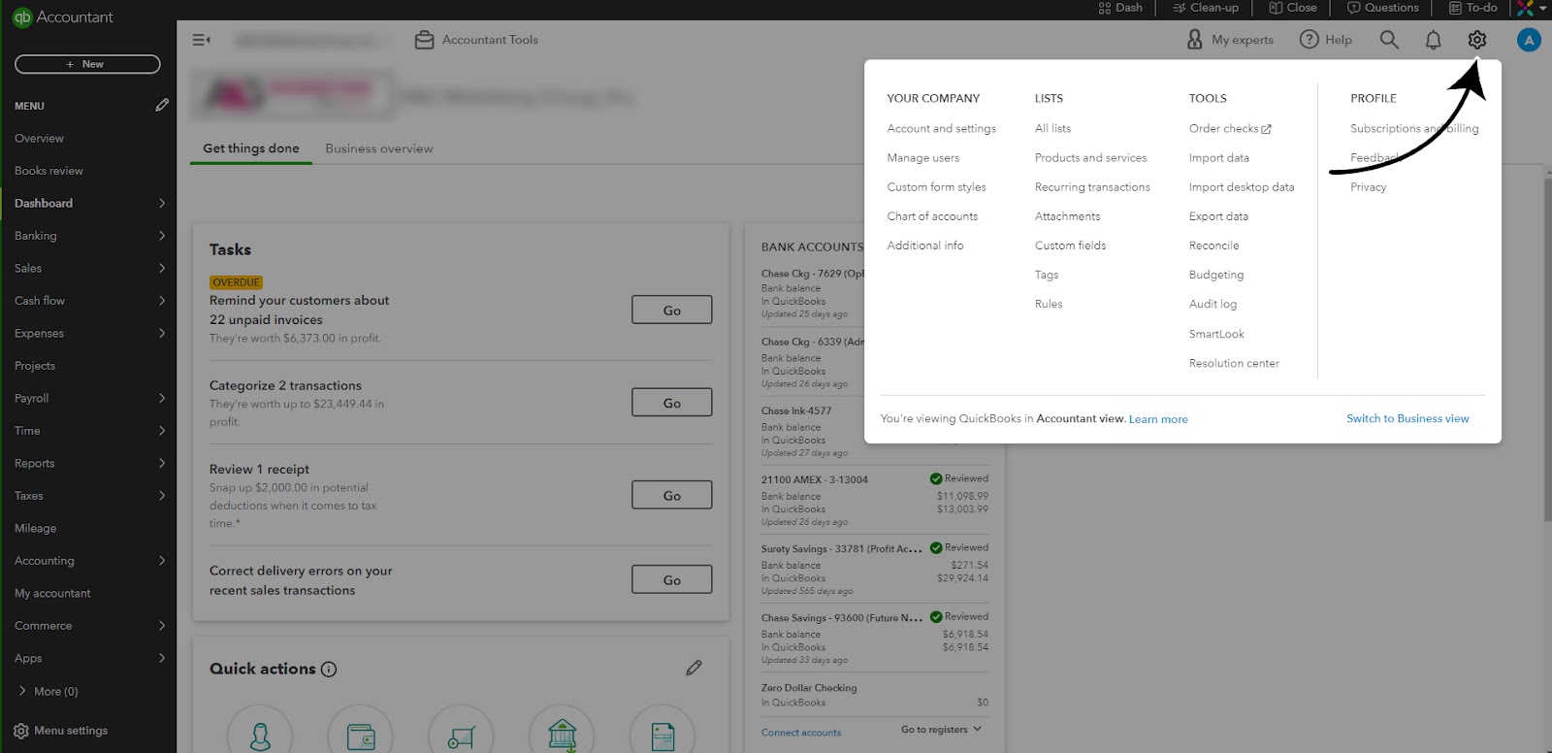
Task: Select Get things done tab
Action: click(251, 148)
